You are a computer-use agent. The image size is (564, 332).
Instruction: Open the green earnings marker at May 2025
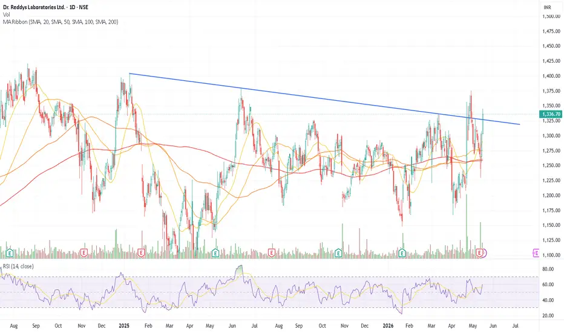215,253
